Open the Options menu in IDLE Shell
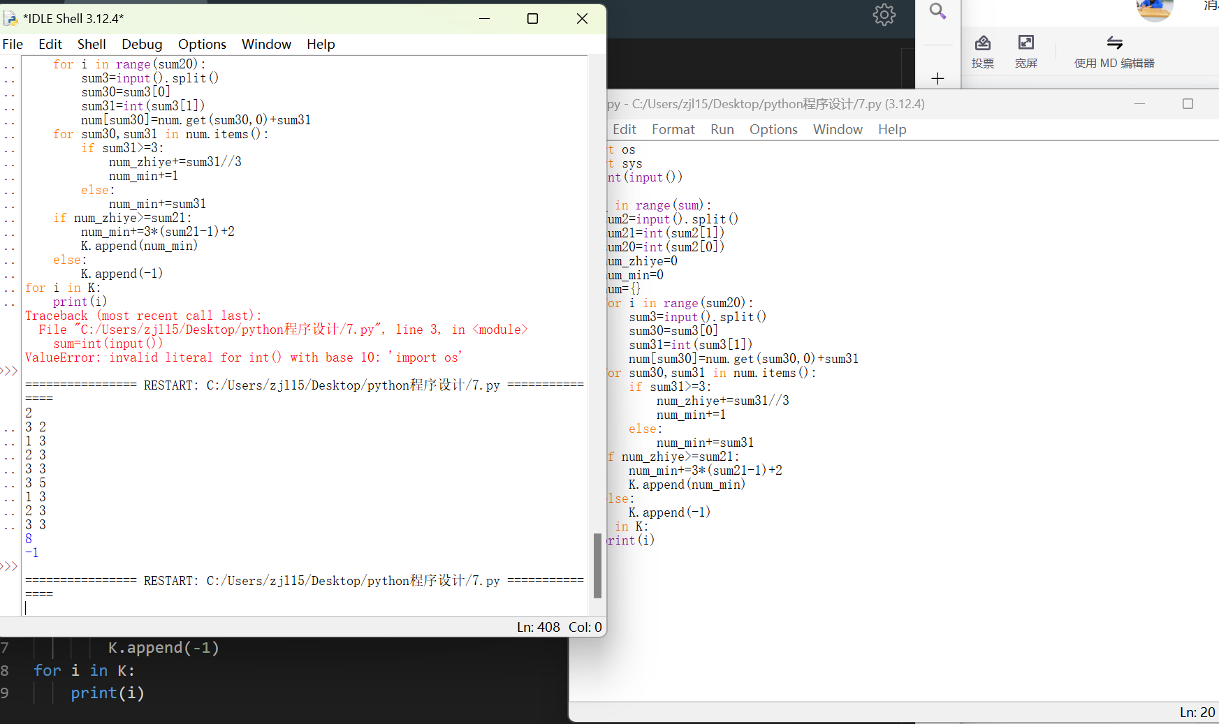Image resolution: width=1219 pixels, height=724 pixels. [x=202, y=44]
